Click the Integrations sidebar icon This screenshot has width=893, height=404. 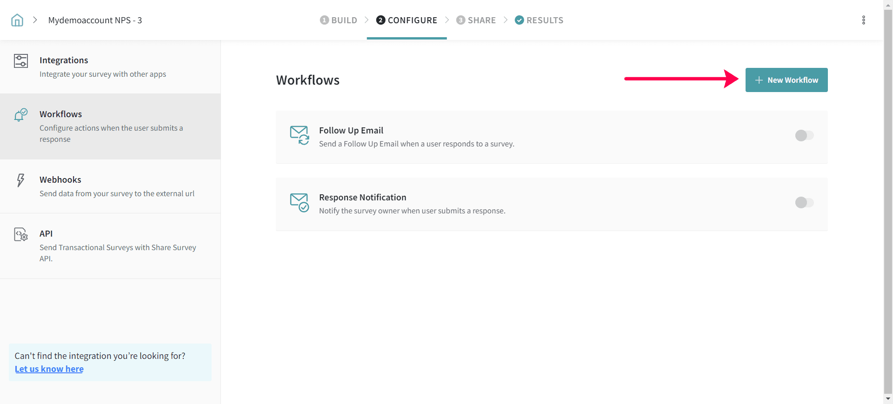[21, 61]
